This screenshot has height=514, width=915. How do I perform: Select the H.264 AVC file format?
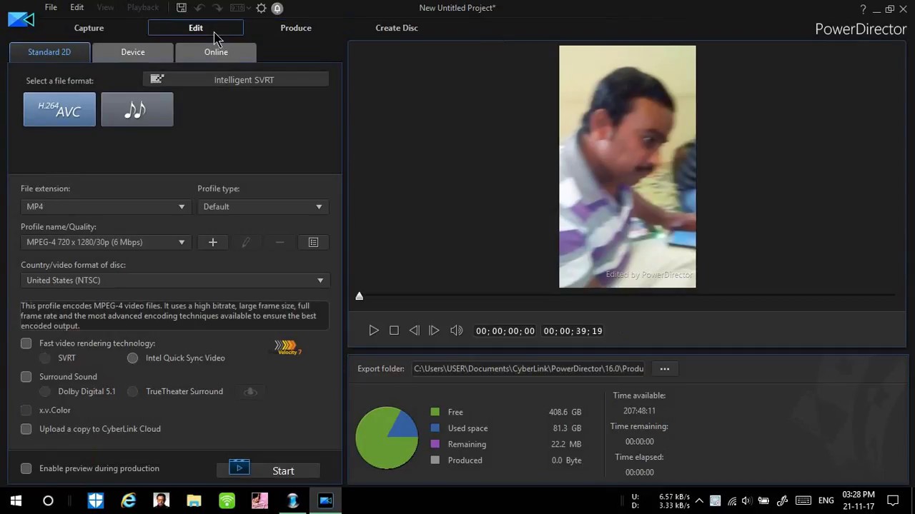point(59,110)
